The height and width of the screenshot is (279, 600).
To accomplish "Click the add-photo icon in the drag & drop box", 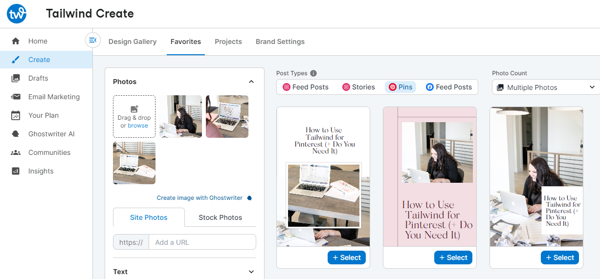I will 134,109.
